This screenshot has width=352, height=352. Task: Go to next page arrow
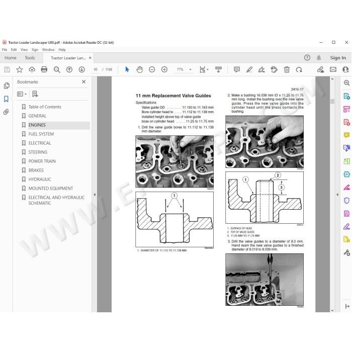[81, 69]
